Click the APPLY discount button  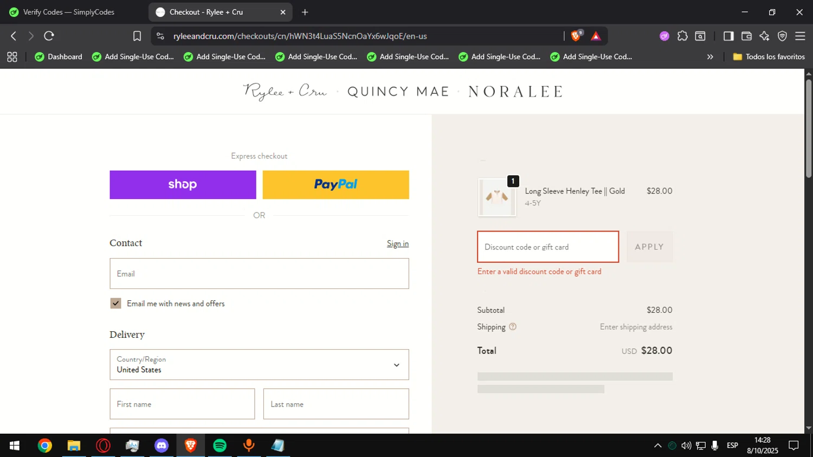[x=649, y=247]
